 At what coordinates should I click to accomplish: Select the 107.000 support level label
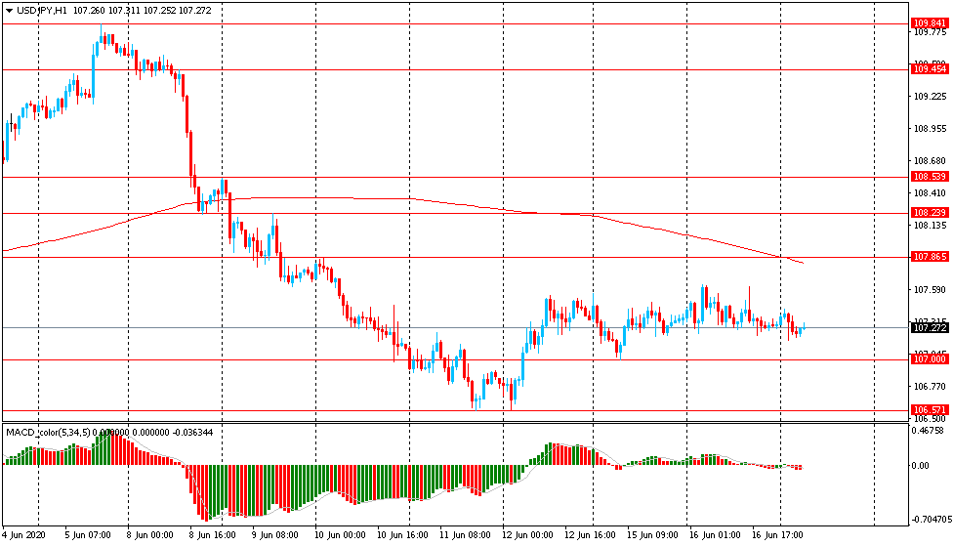(930, 359)
